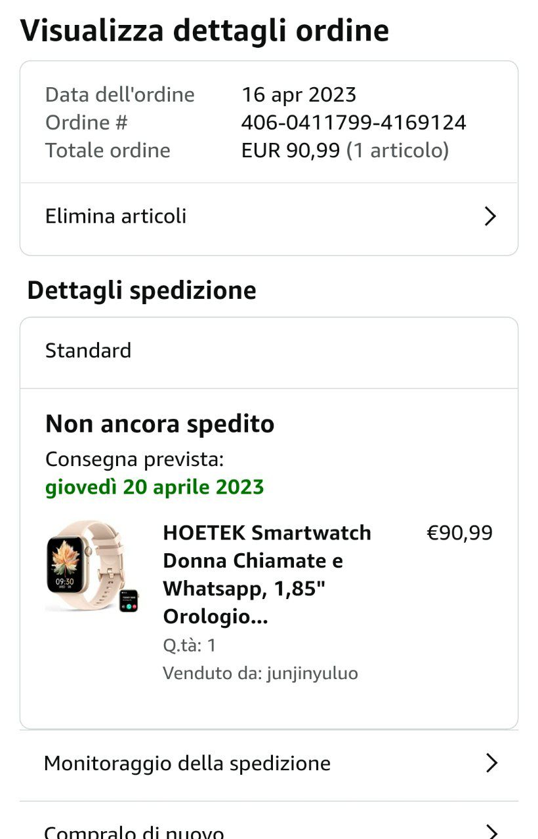
Task: Open the Elimina articoli option
Action: tap(116, 216)
